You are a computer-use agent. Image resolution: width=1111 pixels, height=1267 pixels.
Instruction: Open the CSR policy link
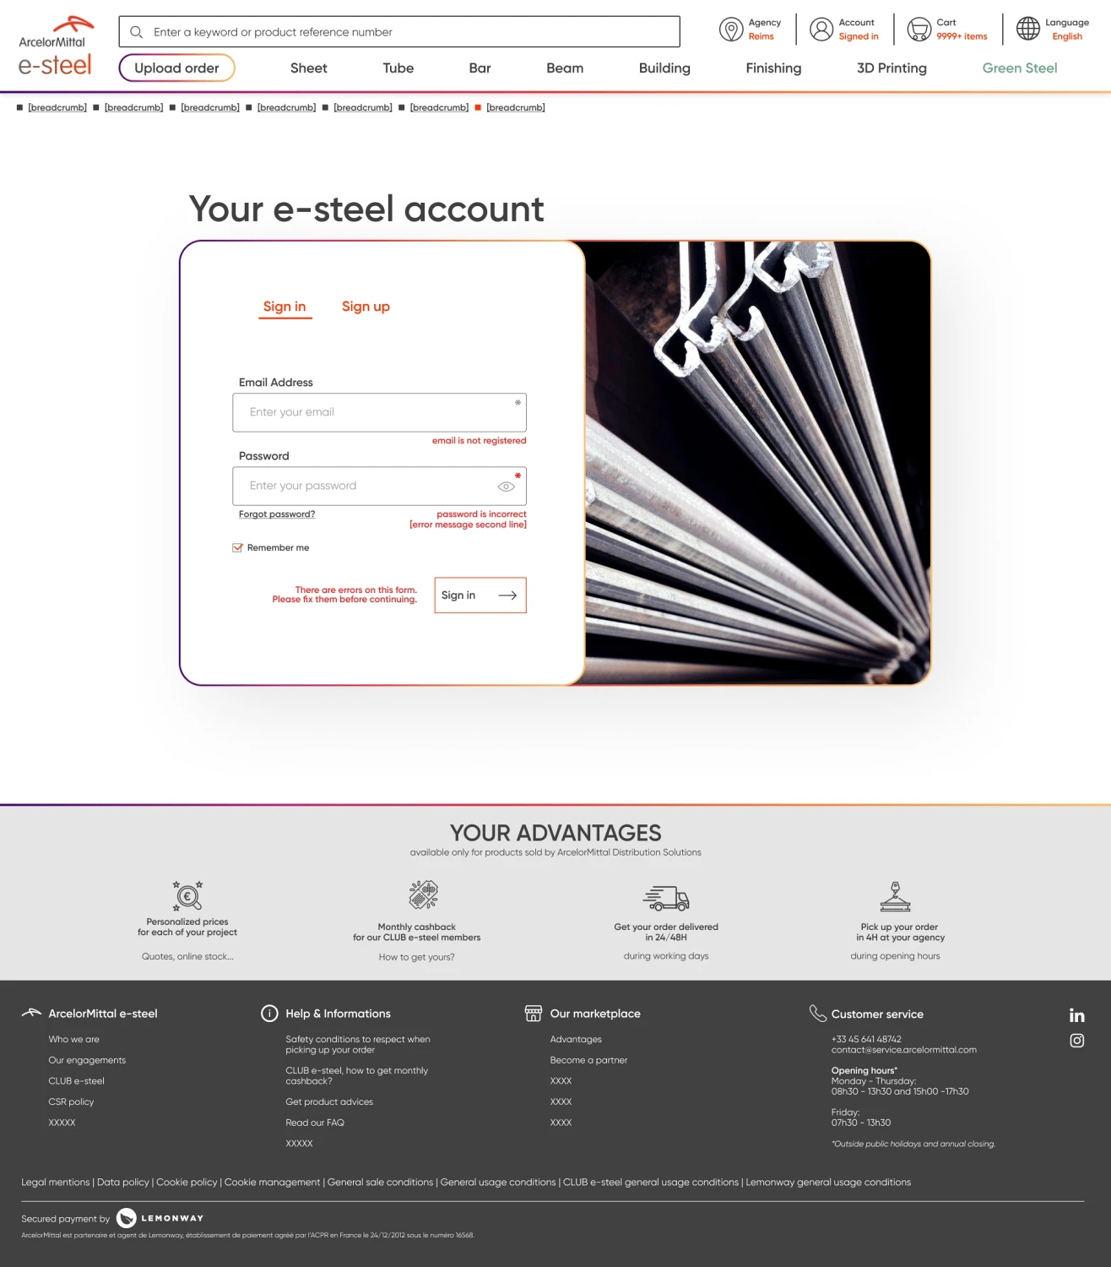click(71, 1102)
